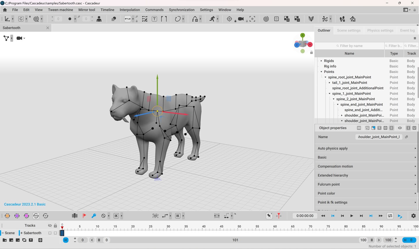This screenshot has height=249, width=419.
Task: Click the red flag marker icon
Action: click(x=84, y=216)
